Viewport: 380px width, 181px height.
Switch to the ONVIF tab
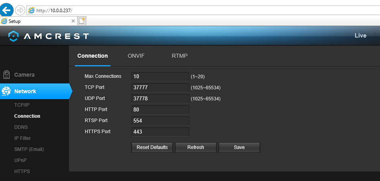pyautogui.click(x=136, y=56)
